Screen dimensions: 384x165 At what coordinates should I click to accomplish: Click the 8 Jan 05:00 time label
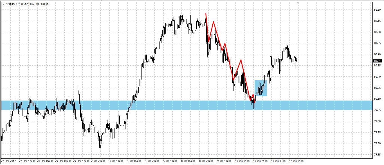188,161
